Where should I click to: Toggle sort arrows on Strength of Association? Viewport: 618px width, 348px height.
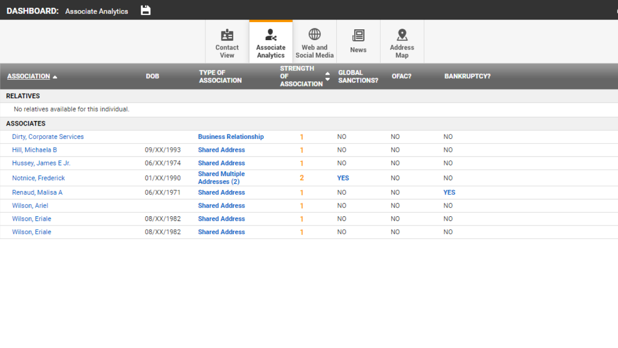[x=328, y=76]
